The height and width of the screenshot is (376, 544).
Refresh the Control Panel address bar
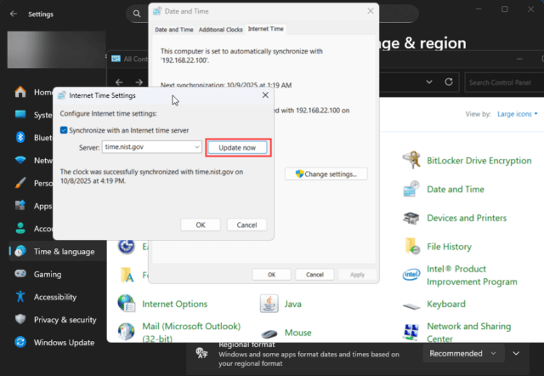click(x=449, y=82)
